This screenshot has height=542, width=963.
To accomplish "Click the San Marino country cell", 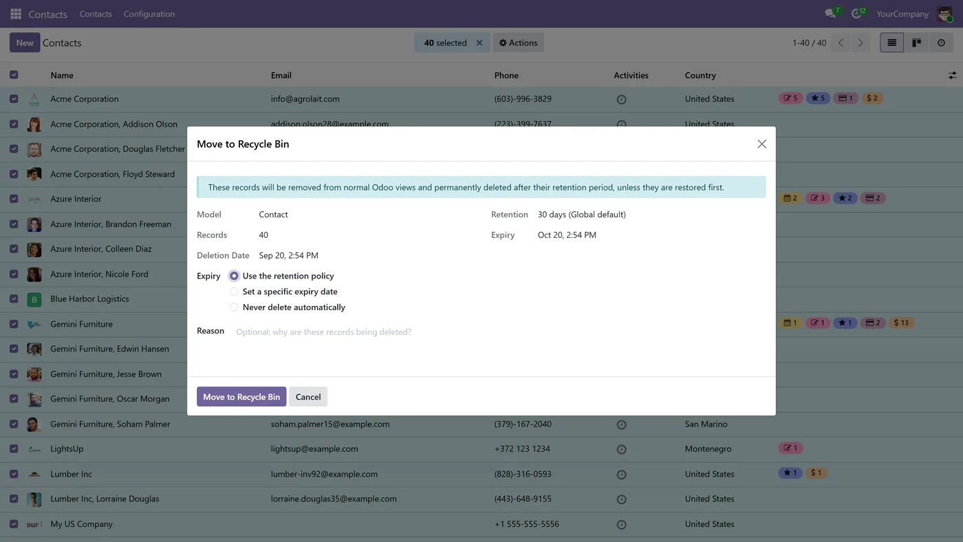I will click(x=706, y=424).
